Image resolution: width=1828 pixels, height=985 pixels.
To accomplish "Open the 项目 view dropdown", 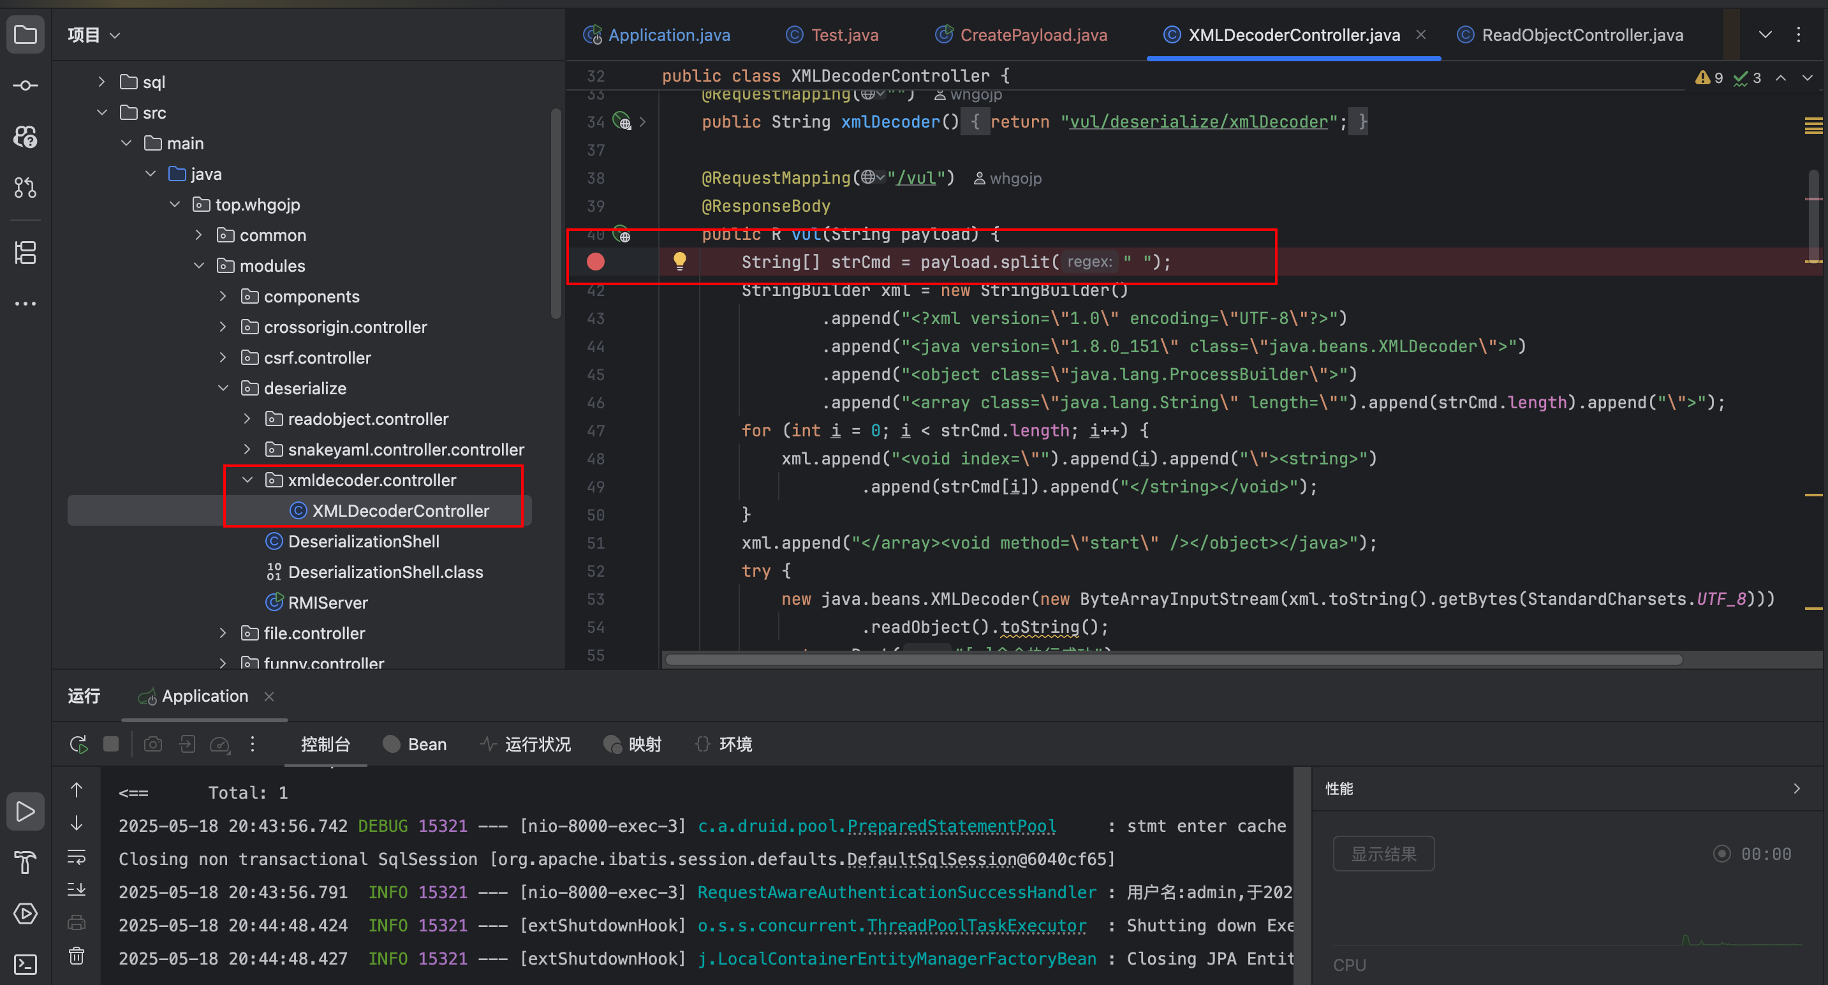I will (x=94, y=35).
